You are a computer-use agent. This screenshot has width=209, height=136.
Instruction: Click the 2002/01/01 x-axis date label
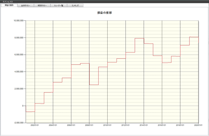35,125
